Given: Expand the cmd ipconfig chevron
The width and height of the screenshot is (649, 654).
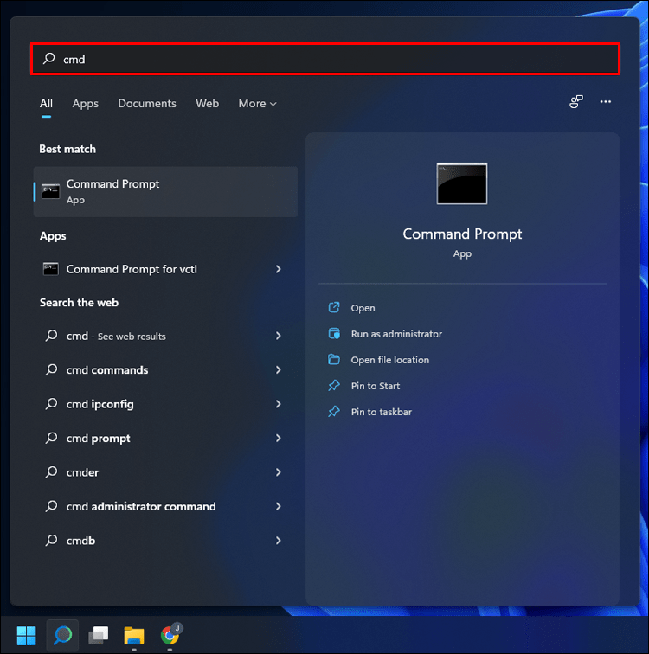Looking at the screenshot, I should (x=278, y=404).
